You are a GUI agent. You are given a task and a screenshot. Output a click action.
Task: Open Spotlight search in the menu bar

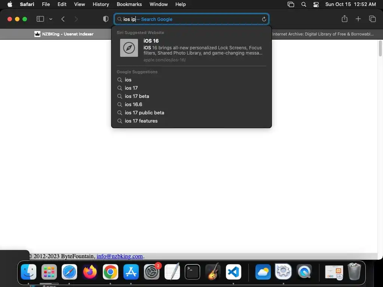[304, 4]
